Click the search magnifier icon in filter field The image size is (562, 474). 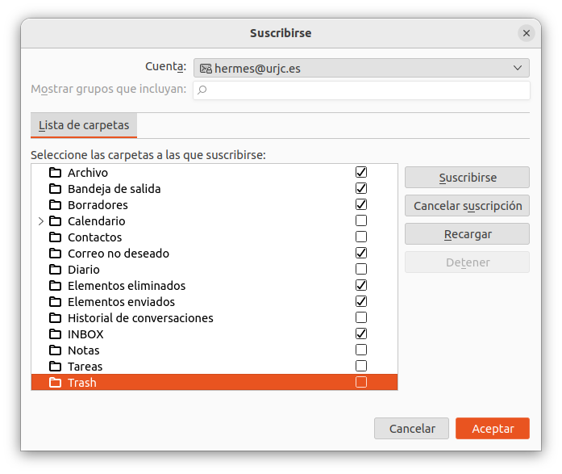202,90
